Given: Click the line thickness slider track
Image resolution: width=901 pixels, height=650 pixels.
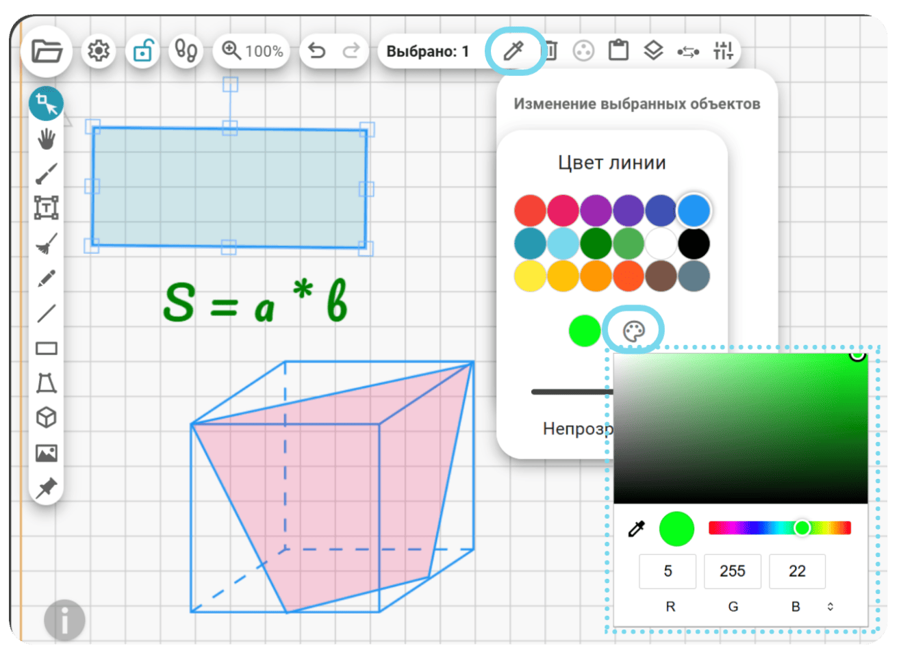Looking at the screenshot, I should click(572, 392).
